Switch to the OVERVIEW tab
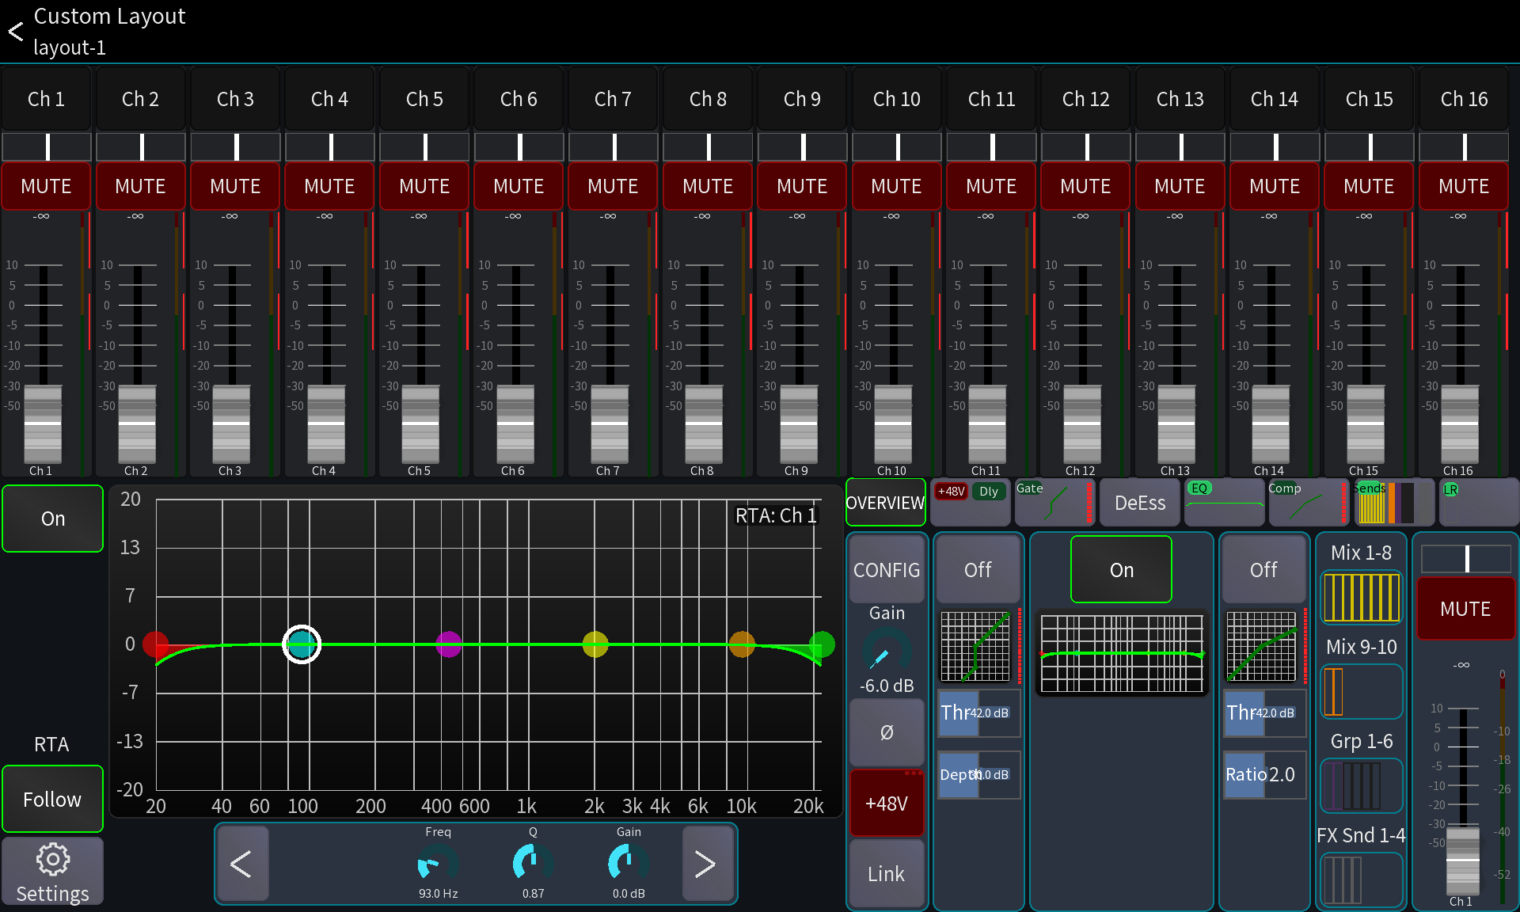 tap(885, 503)
